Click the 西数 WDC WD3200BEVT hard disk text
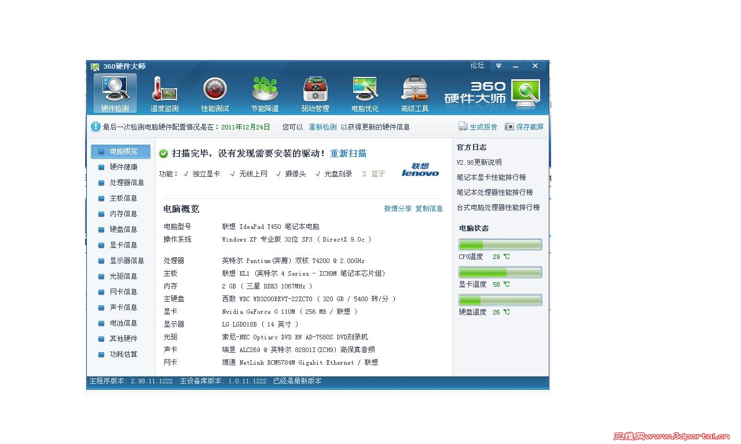The width and height of the screenshot is (741, 444). [309, 299]
